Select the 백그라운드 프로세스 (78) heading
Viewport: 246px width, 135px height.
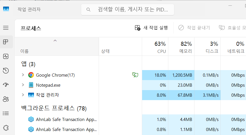pos(54,108)
